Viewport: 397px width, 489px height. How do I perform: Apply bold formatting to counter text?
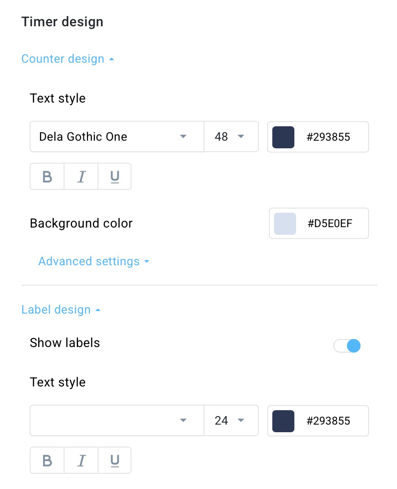(x=47, y=176)
